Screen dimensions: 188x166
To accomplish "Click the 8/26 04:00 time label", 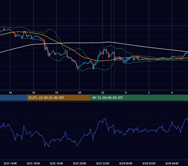I will 172,163.
